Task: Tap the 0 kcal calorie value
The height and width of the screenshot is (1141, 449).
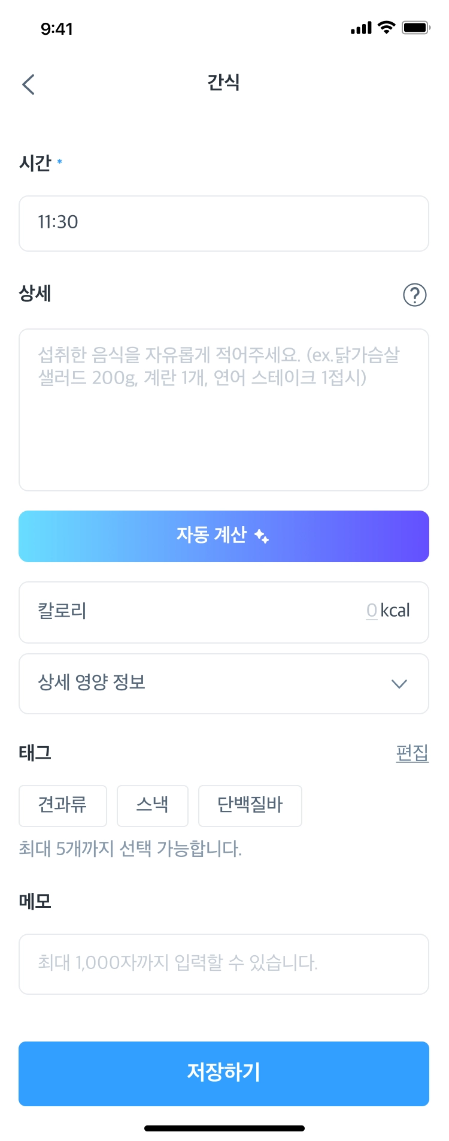Action: coord(372,611)
